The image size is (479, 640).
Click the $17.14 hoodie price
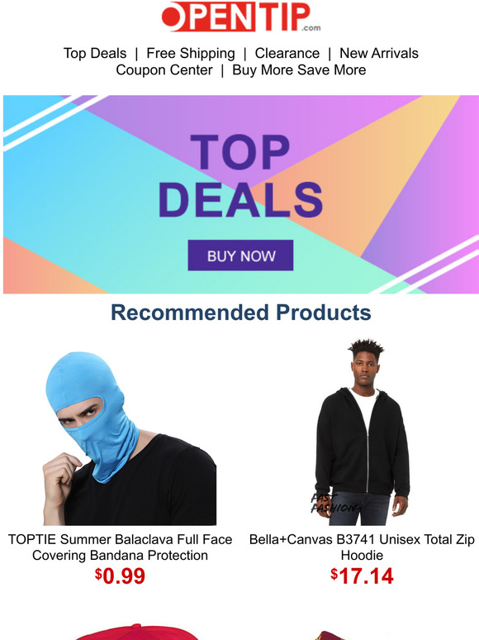point(362,576)
